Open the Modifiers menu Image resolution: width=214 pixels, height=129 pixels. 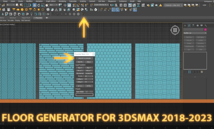coord(29,1)
